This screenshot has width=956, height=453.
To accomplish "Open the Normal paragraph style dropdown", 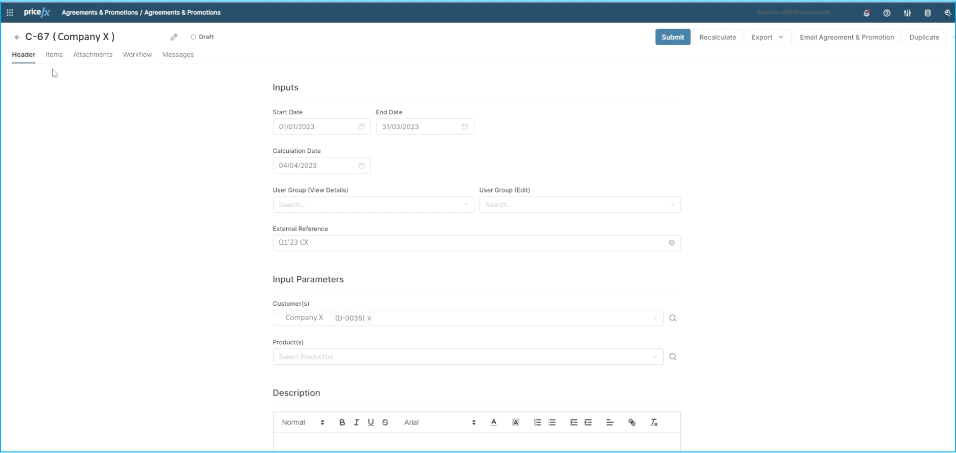I will click(303, 423).
